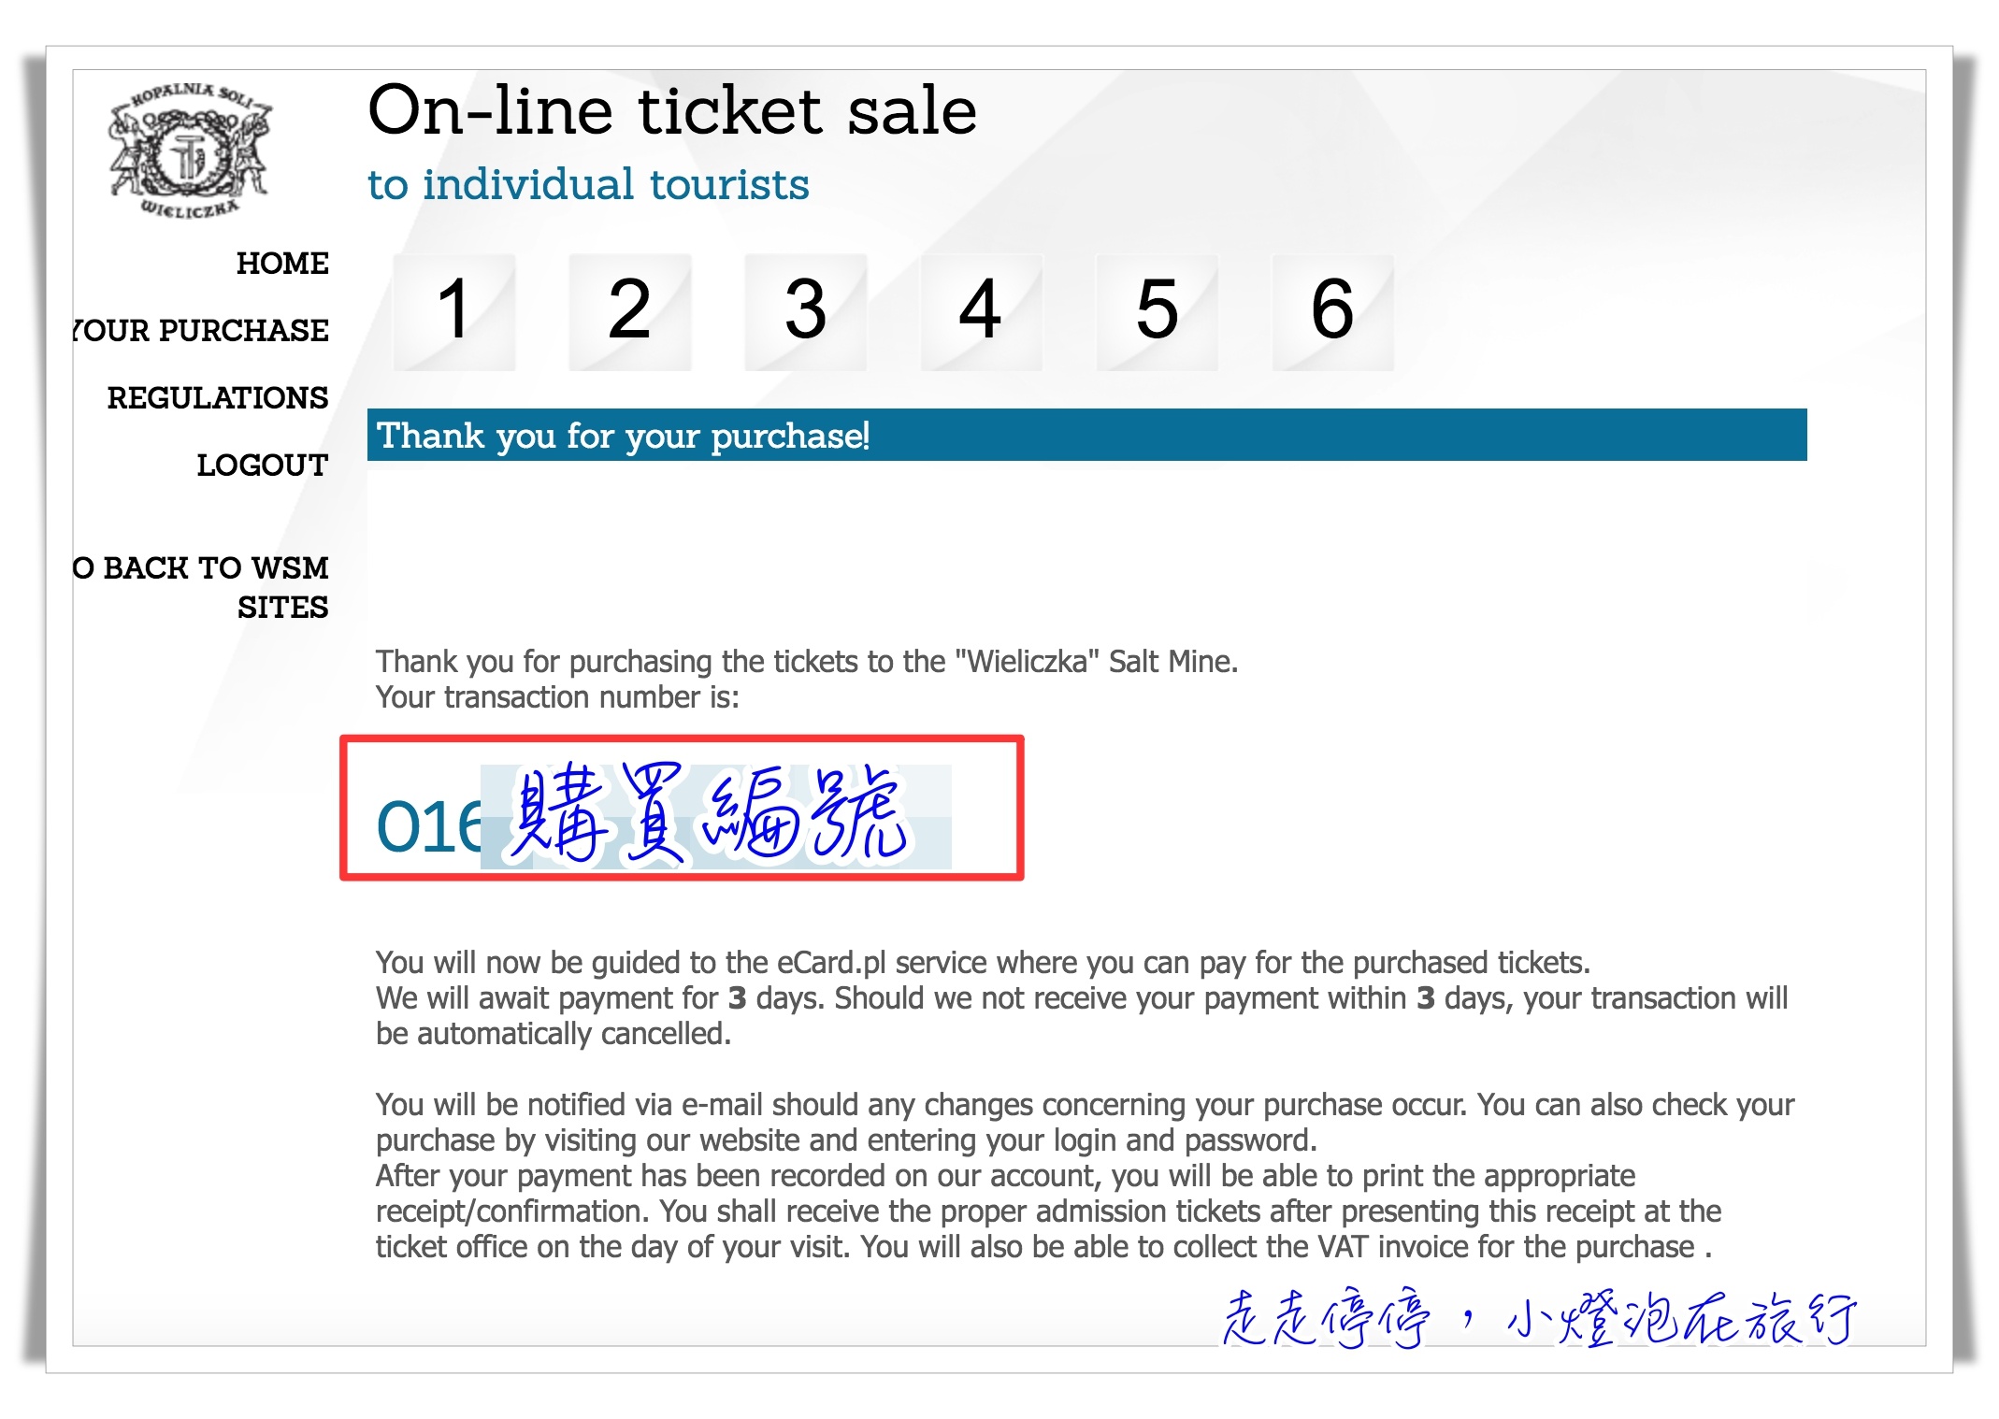The image size is (1999, 1419).
Task: Click the 'On-line ticket sale' heading
Action: [x=671, y=110]
